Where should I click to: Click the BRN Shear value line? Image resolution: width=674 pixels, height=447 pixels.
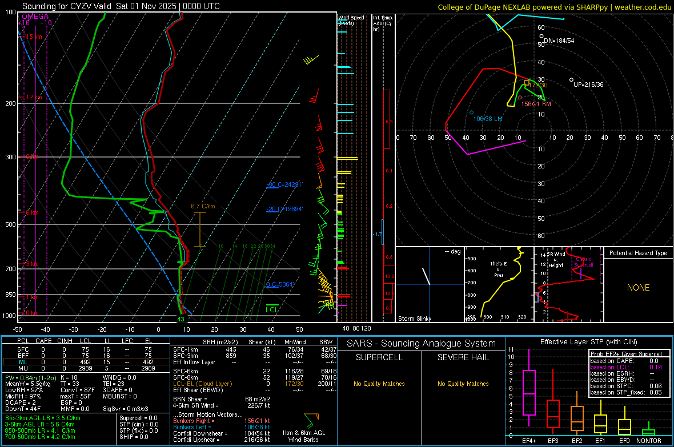click(222, 399)
